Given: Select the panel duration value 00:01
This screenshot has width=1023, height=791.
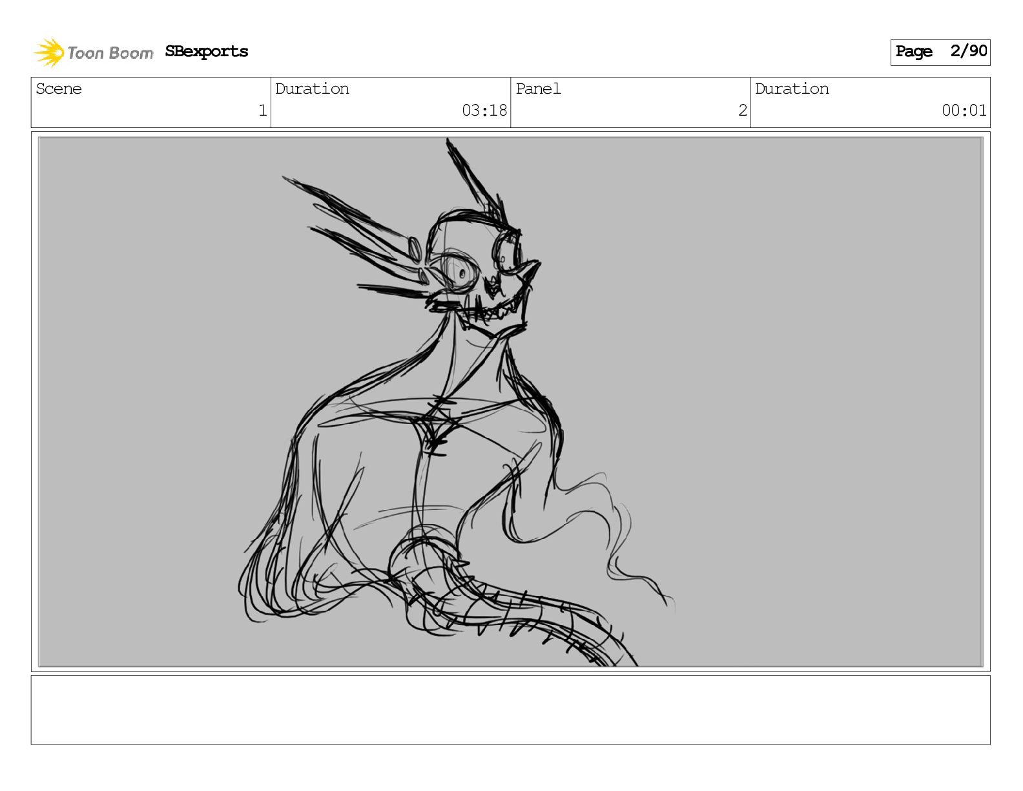Looking at the screenshot, I should (x=964, y=111).
